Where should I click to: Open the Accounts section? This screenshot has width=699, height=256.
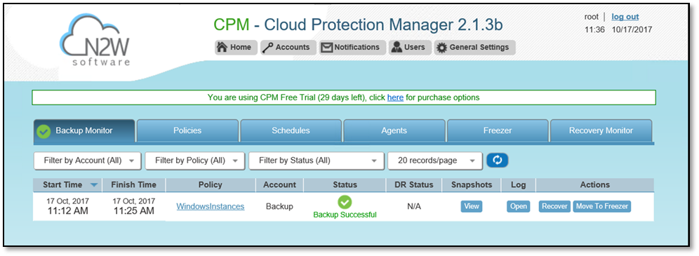point(288,47)
